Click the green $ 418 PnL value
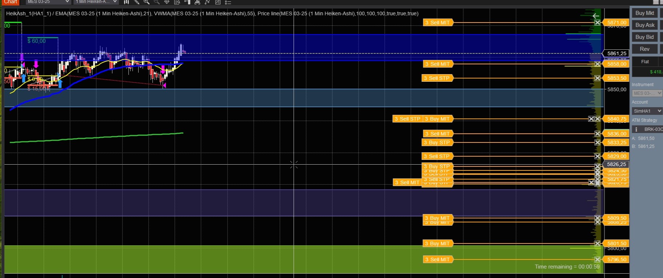Image resolution: width=663 pixels, height=278 pixels. (656, 72)
